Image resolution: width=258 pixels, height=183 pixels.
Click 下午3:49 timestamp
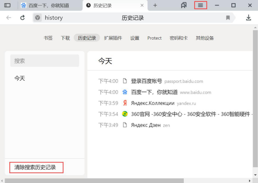coord(108,125)
